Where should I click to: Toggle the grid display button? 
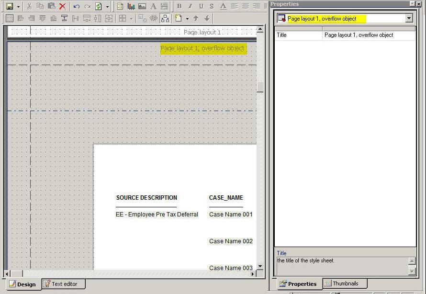coord(9,18)
